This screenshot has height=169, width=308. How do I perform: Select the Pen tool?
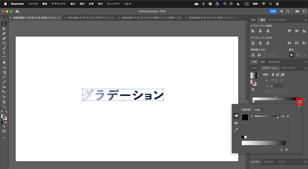(4, 33)
